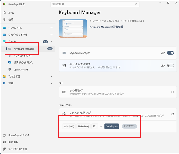This screenshot has width=179, height=154.
Task: Enable the 新しいエディターを試す toggle
Action: point(170,66)
